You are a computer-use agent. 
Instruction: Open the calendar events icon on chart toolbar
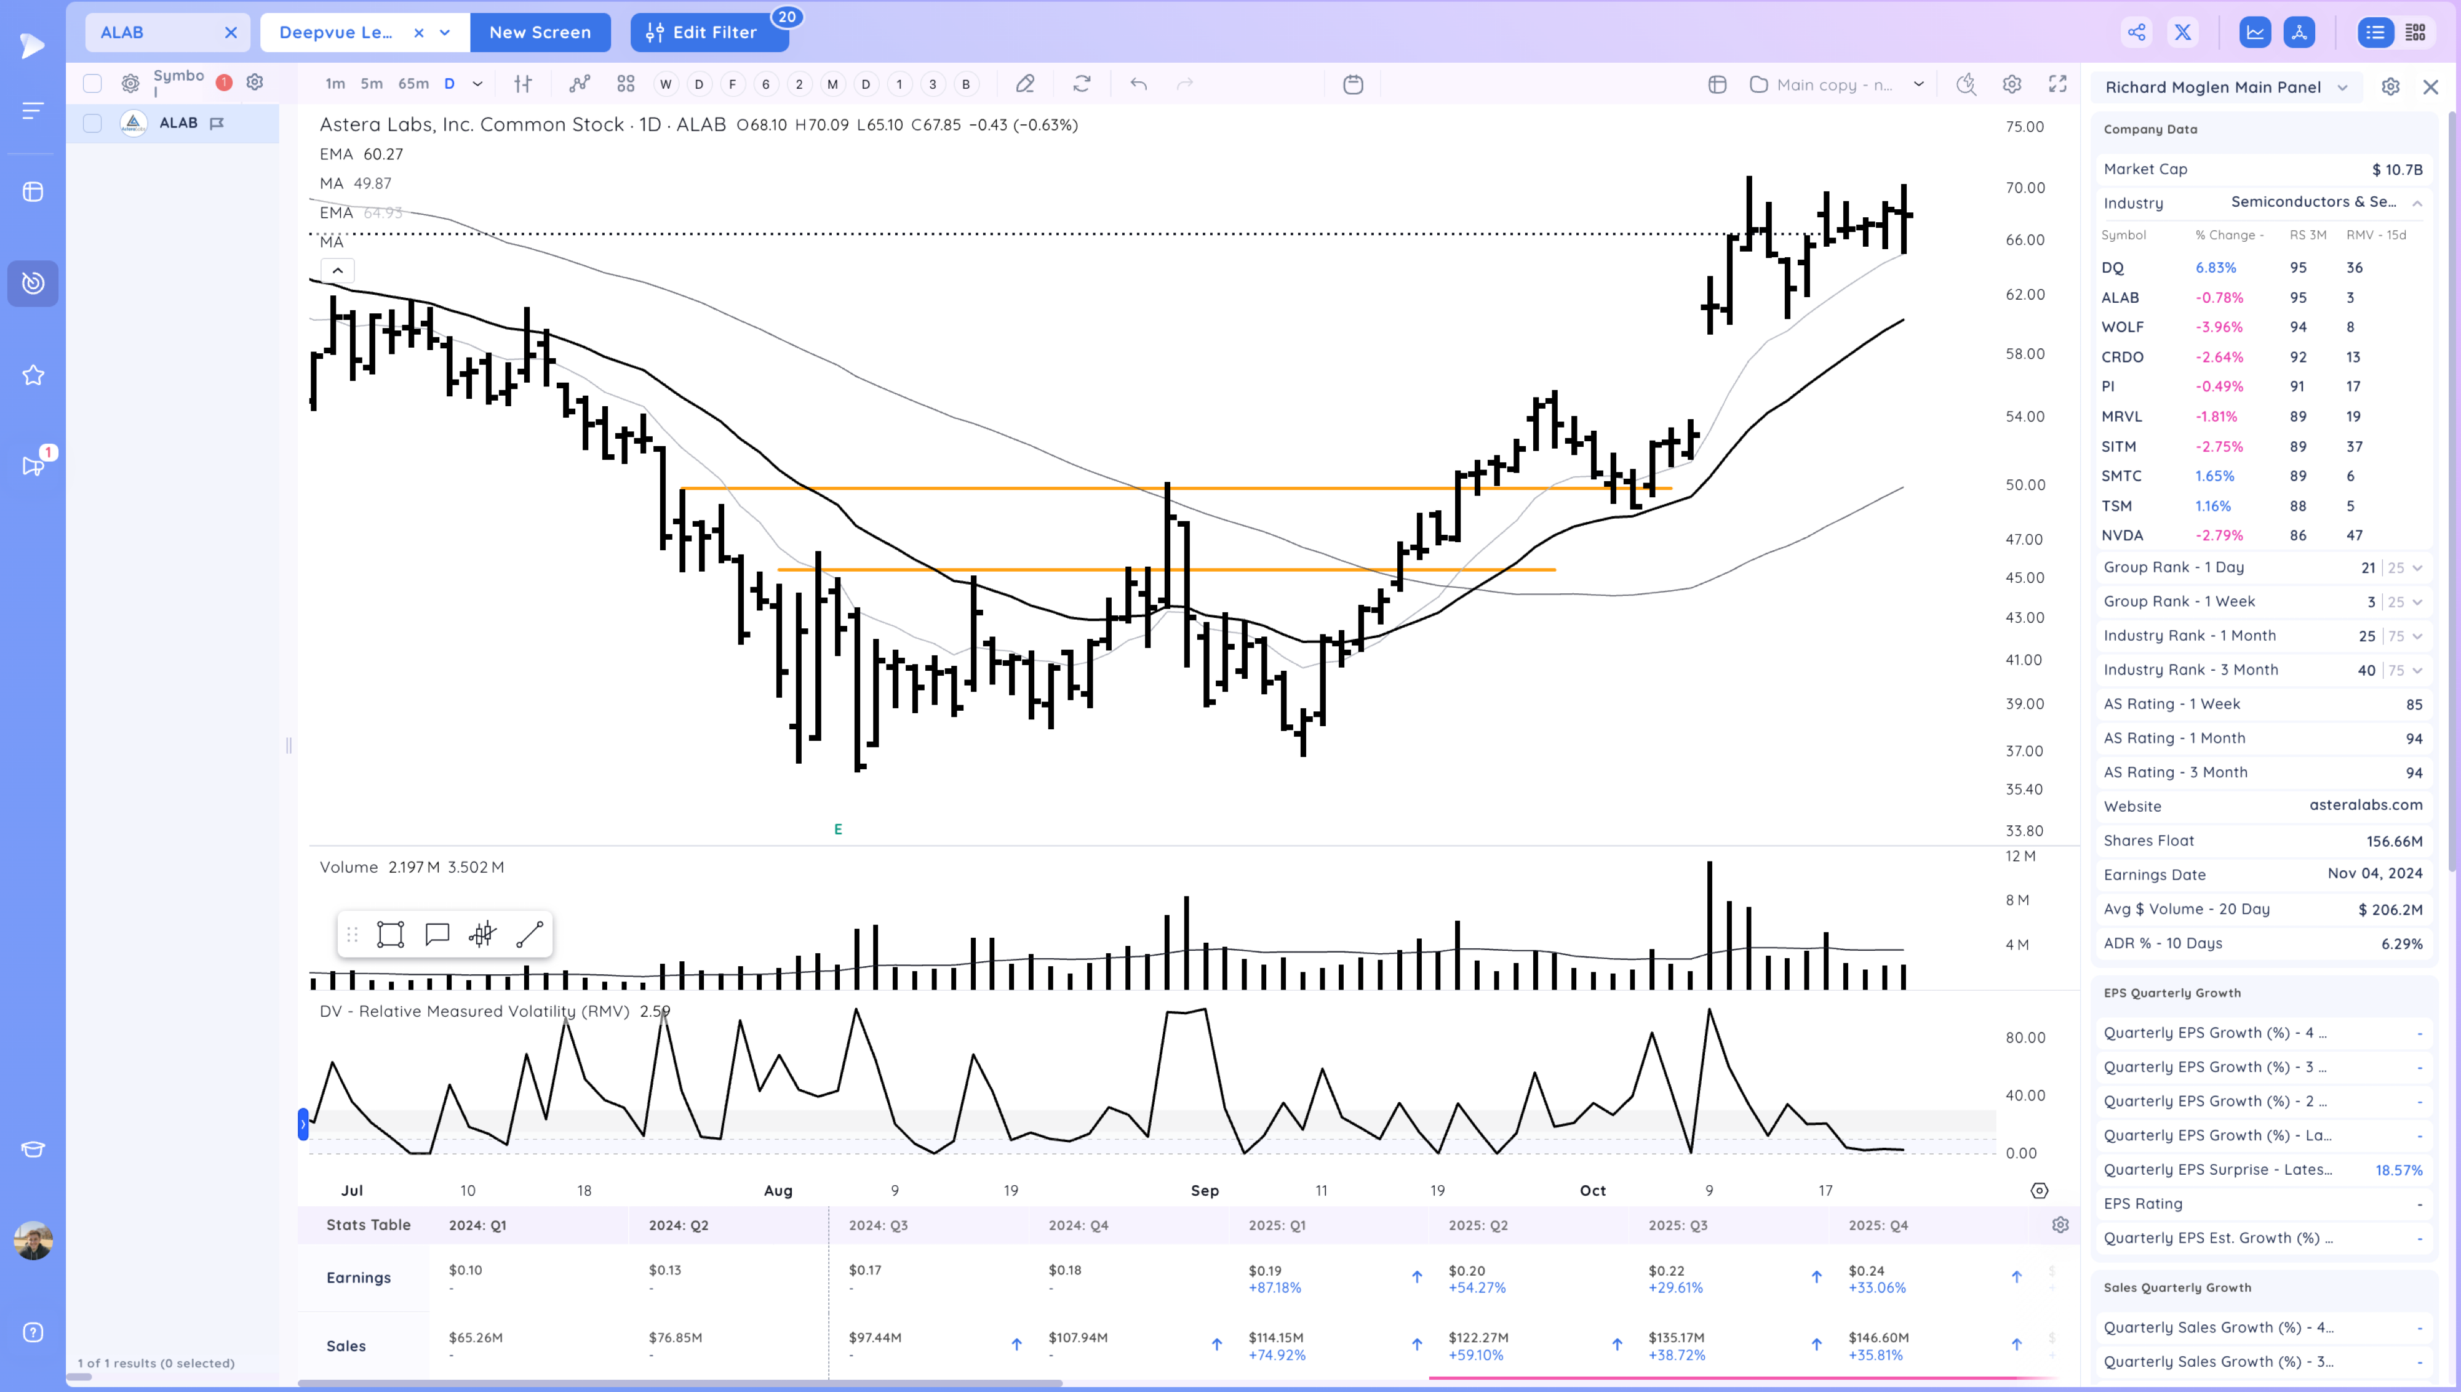[x=1354, y=84]
